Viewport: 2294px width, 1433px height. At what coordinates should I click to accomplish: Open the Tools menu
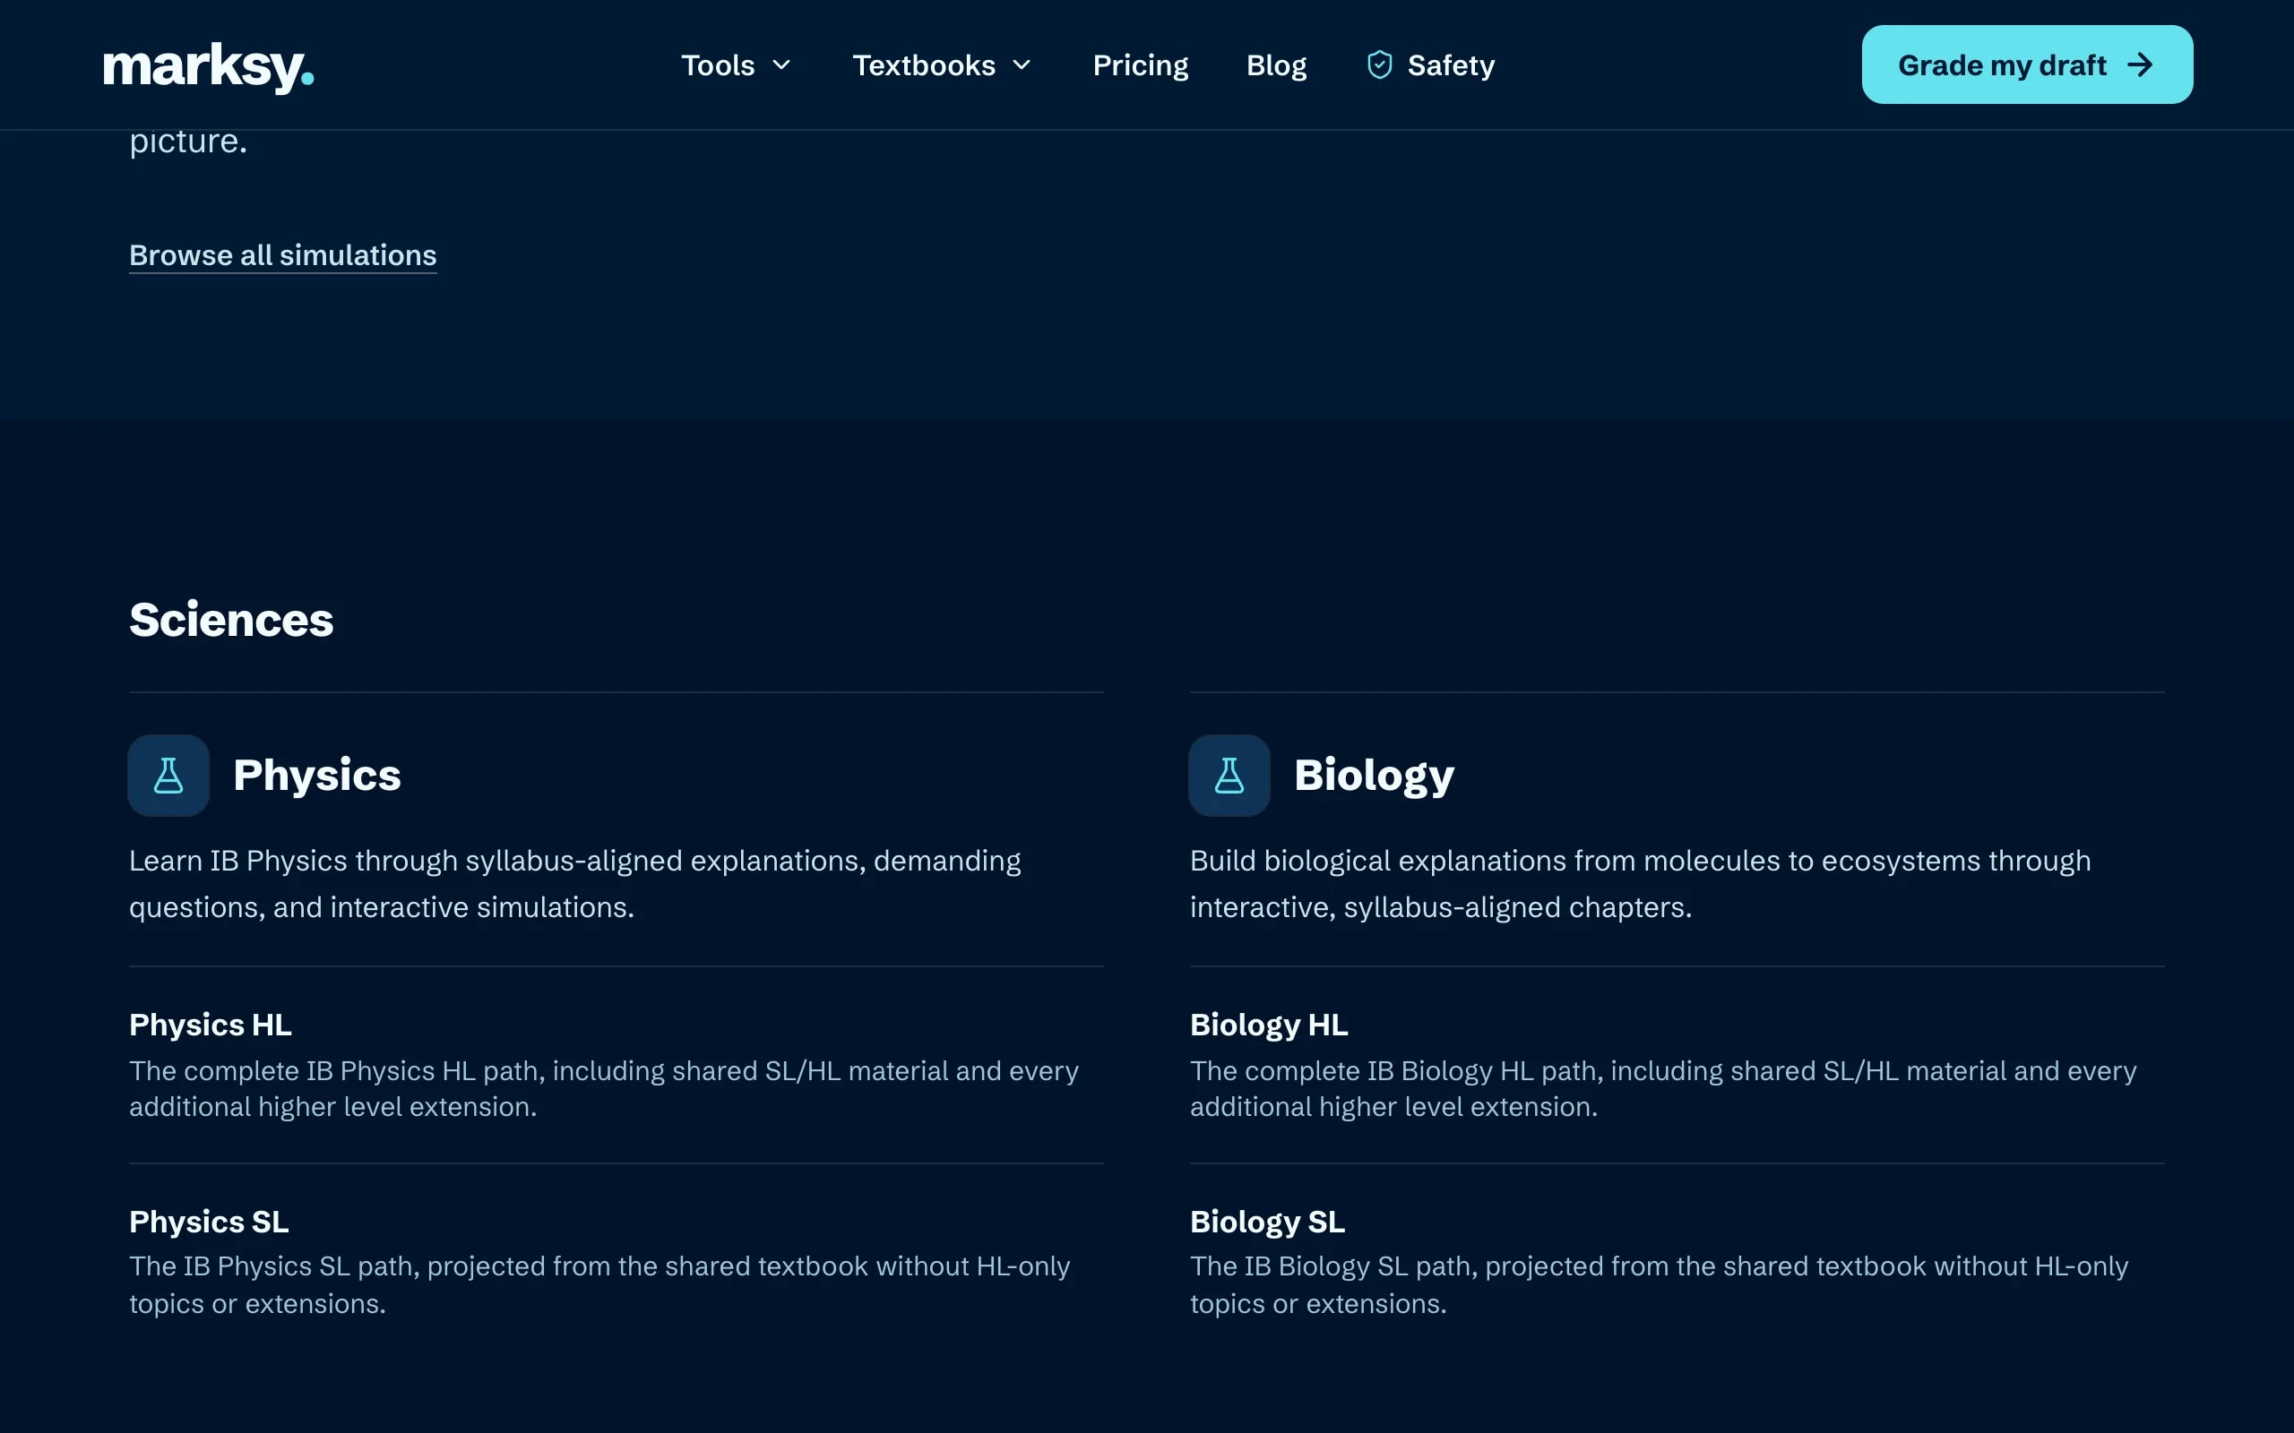[x=737, y=64]
